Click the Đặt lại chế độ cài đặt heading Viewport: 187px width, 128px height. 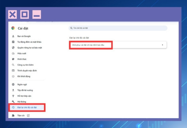pos(79,38)
